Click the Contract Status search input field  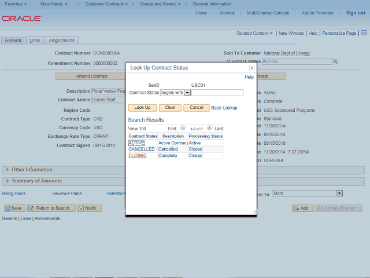tap(217, 93)
